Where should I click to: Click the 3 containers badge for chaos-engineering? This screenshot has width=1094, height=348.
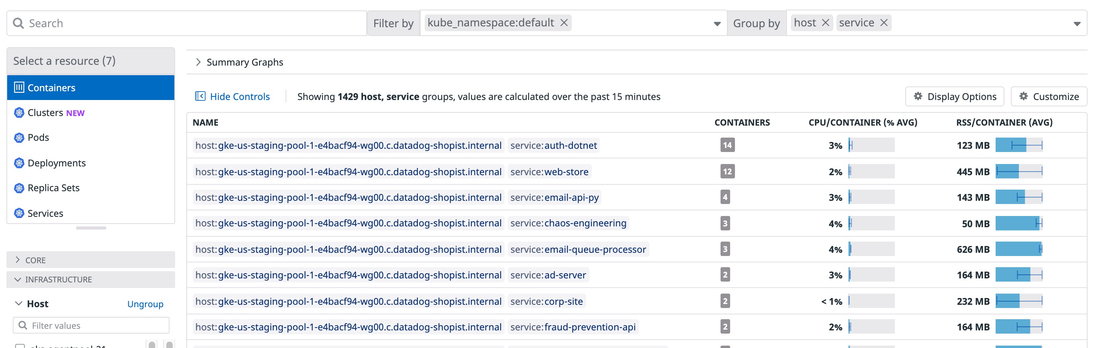[x=725, y=223]
